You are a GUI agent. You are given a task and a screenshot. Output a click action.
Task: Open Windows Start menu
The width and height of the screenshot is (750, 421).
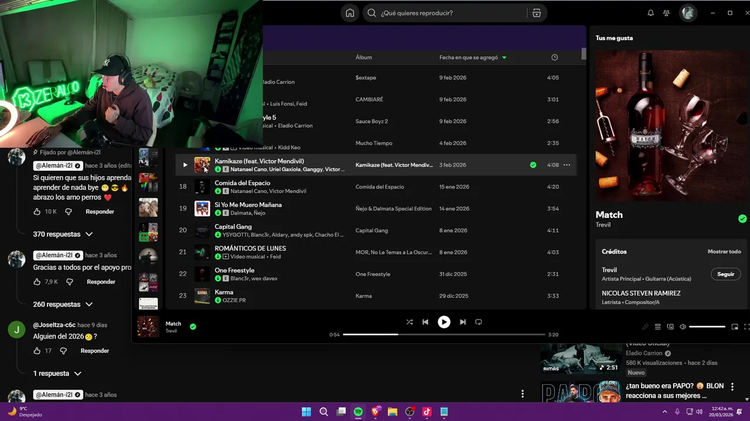point(306,412)
